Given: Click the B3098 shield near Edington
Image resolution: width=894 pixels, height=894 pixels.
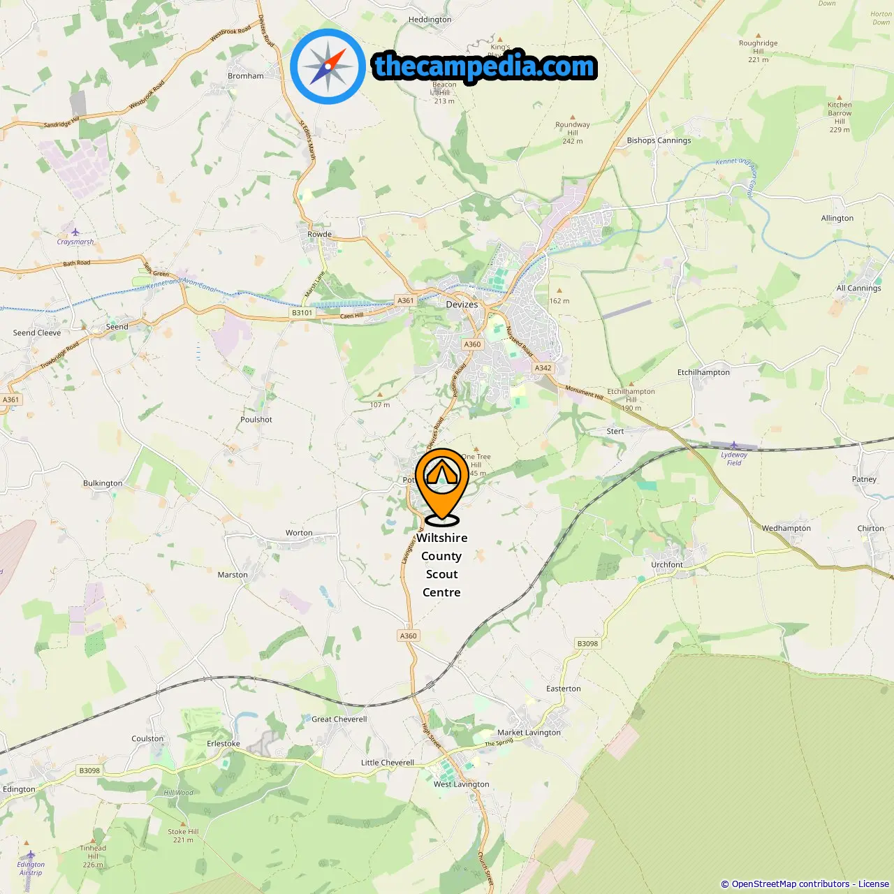Looking at the screenshot, I should [x=89, y=771].
